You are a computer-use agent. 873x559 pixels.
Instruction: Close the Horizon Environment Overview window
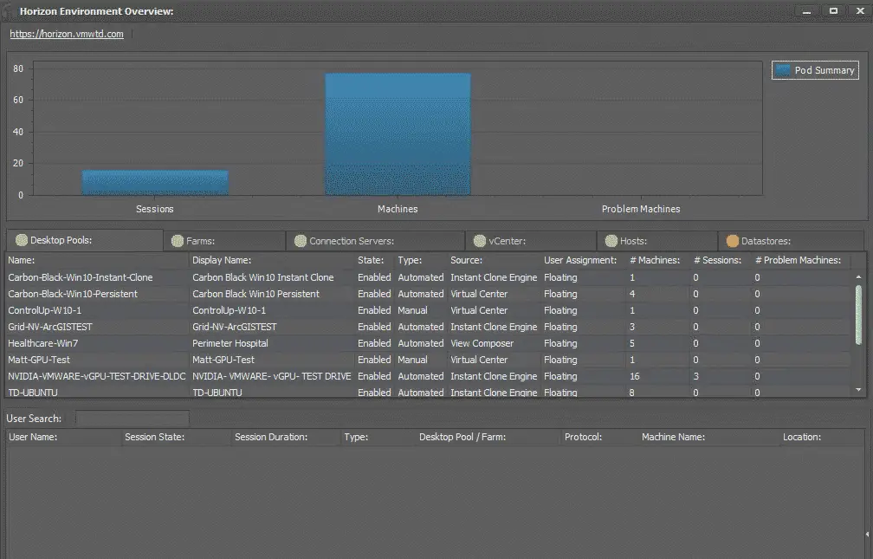(860, 10)
